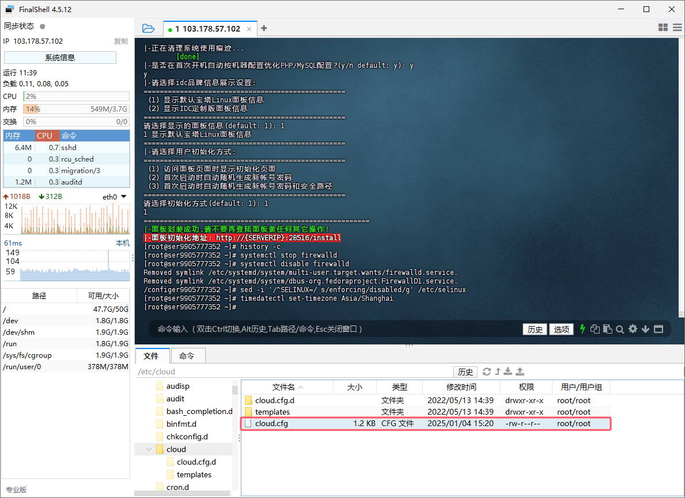Open the connection manager folder icon
This screenshot has width=685, height=498.
pyautogui.click(x=148, y=28)
